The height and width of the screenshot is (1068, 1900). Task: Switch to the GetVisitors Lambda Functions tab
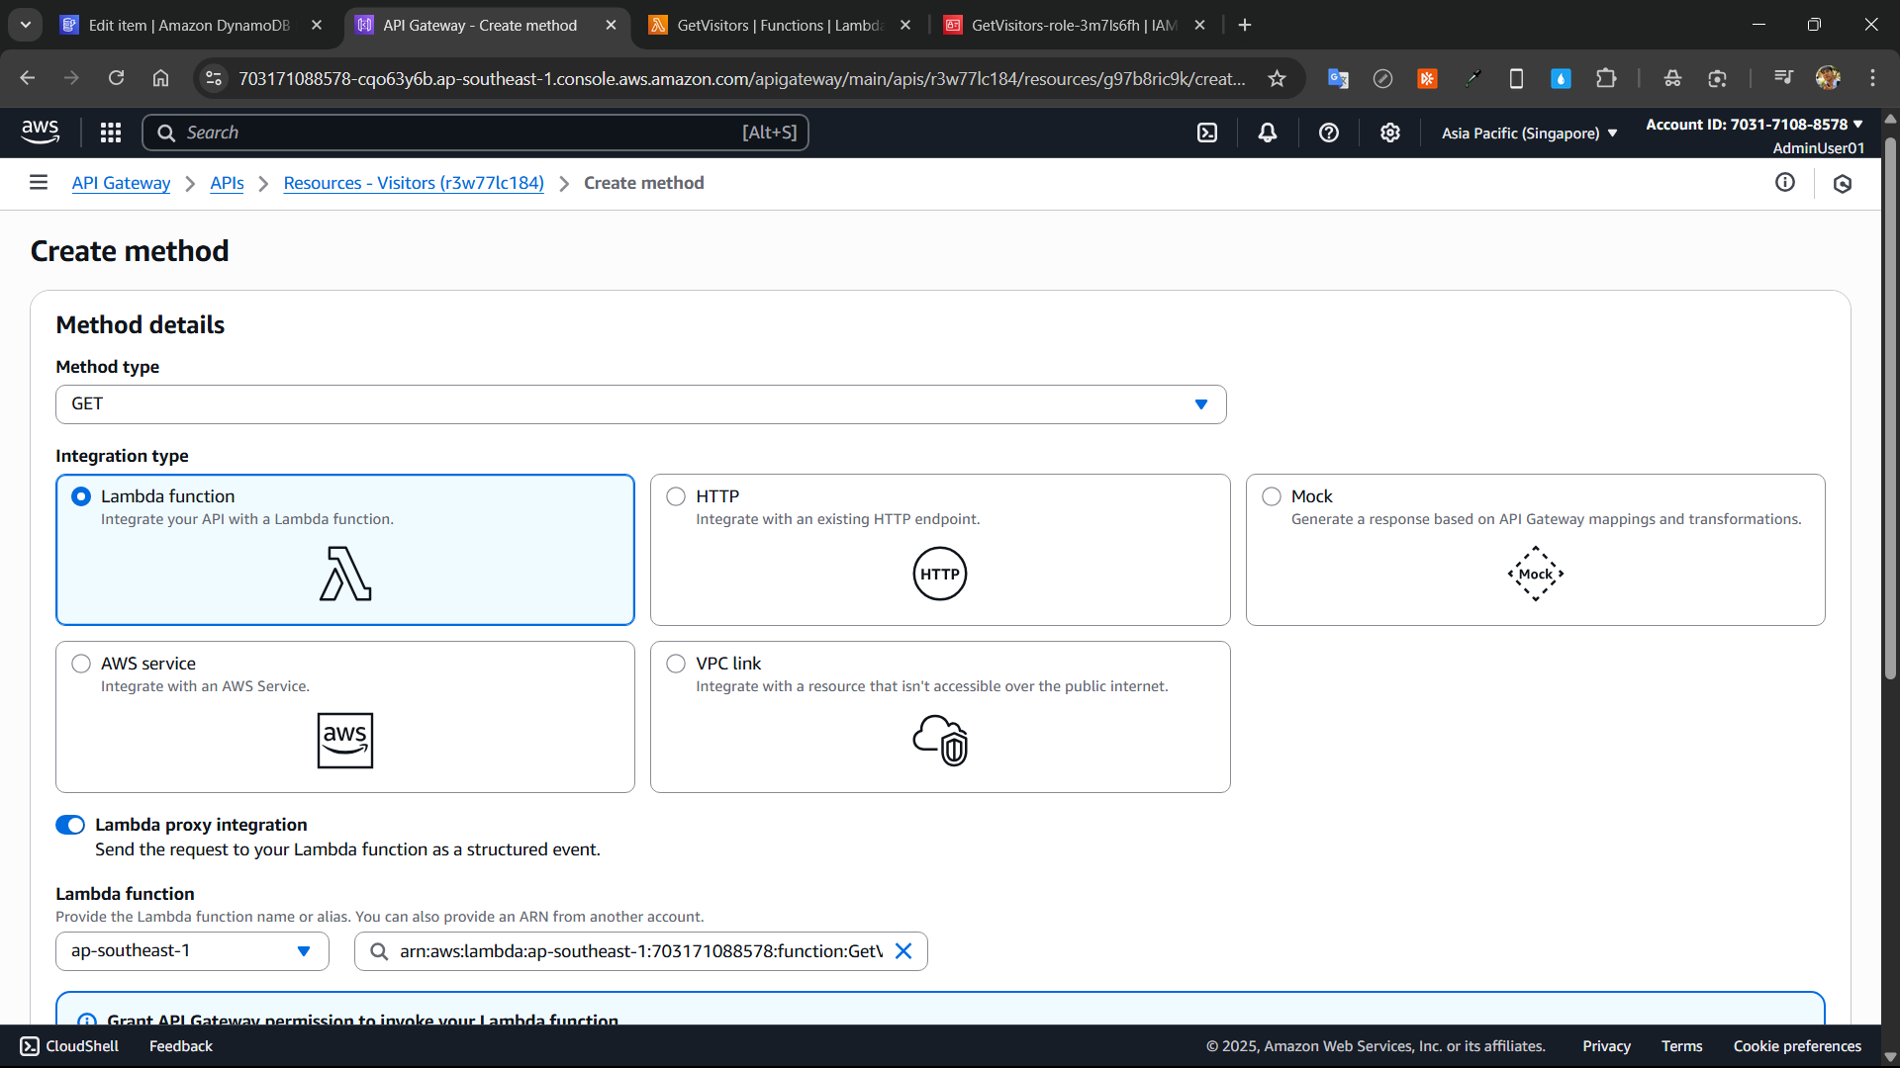tap(779, 25)
